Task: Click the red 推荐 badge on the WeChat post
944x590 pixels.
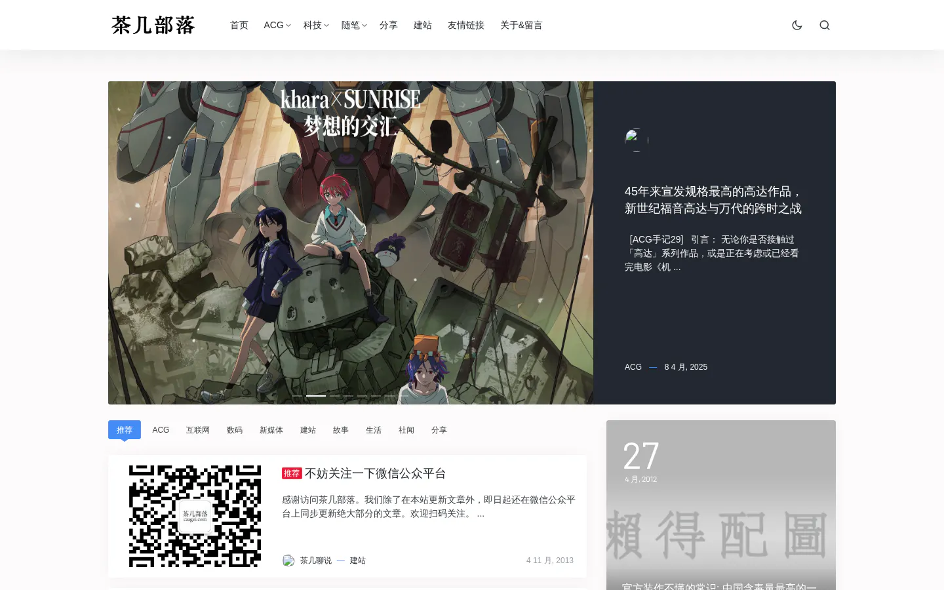Action: (x=292, y=473)
